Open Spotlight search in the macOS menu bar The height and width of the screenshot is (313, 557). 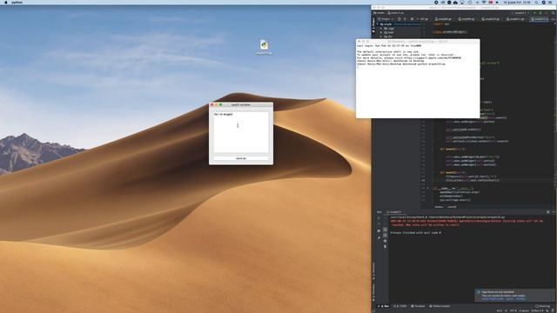pyautogui.click(x=536, y=2)
